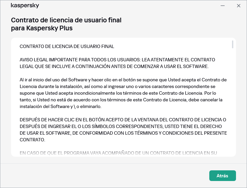247x188 pixels.
Task: Click the license agreement scrollbar thumb
Action: coord(233,45)
